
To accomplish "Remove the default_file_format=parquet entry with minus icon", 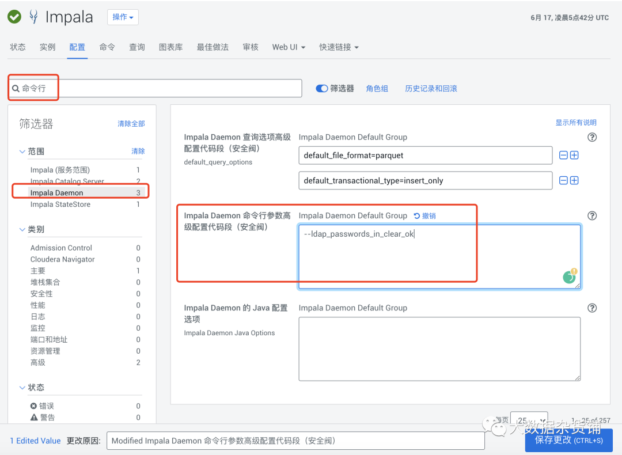I will [563, 155].
